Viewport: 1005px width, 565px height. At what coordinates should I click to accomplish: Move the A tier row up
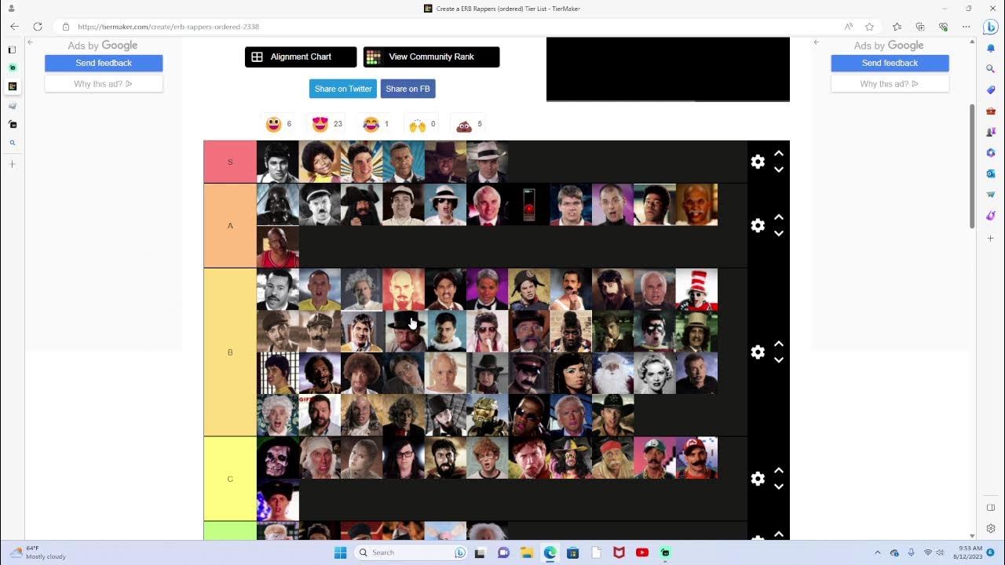[779, 217]
